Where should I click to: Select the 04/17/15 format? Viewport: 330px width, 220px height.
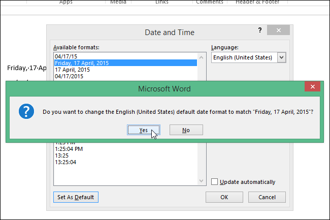pos(125,56)
